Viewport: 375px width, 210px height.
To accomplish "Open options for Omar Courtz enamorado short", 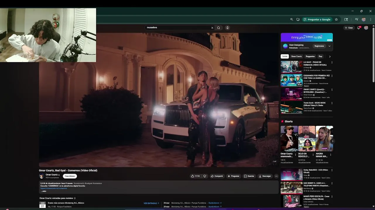I will (x=295, y=155).
